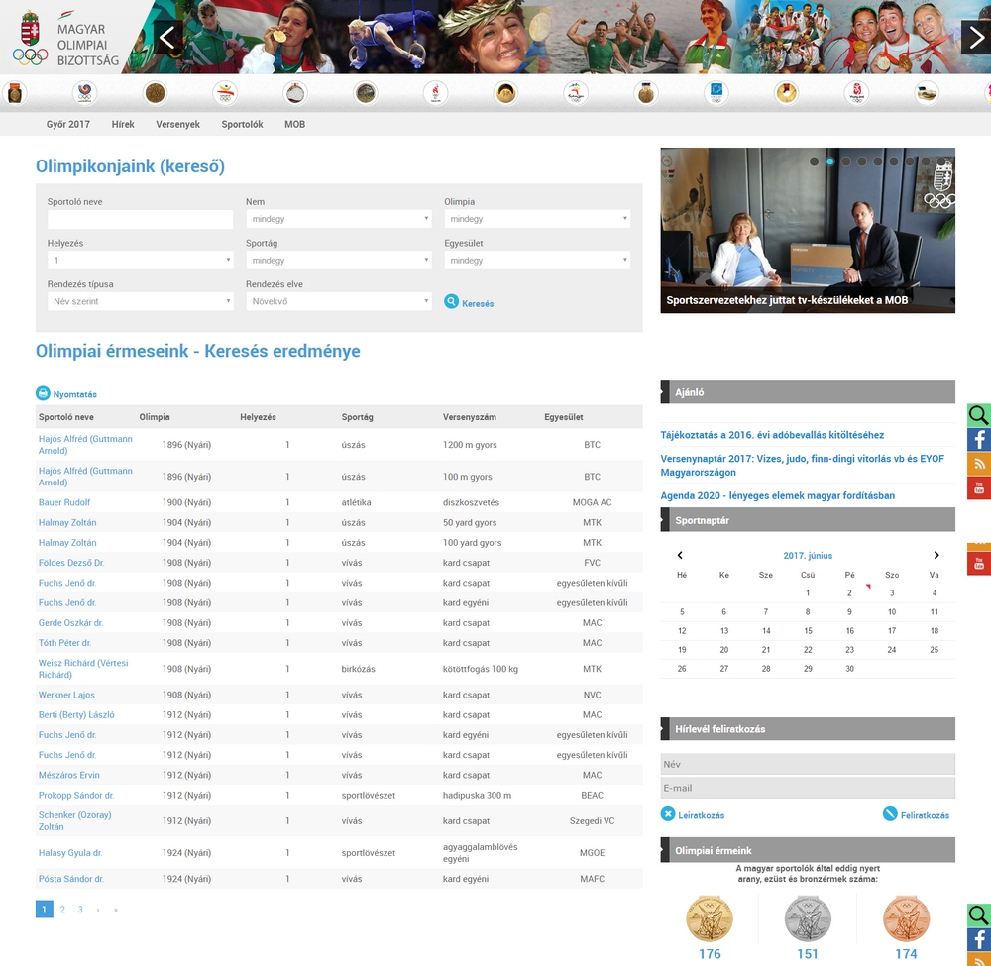The image size is (991, 966).
Task: Click the Leiratkozás X icon
Action: [668, 813]
